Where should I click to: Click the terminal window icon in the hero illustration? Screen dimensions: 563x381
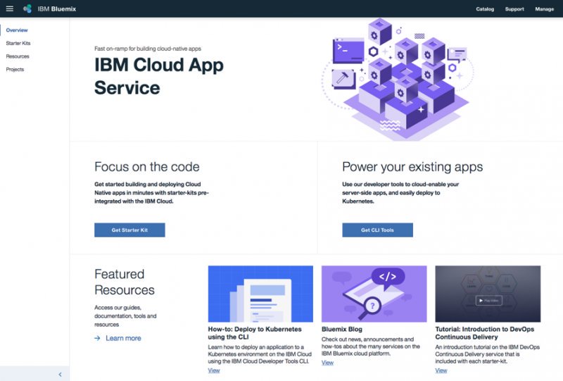[x=348, y=50]
